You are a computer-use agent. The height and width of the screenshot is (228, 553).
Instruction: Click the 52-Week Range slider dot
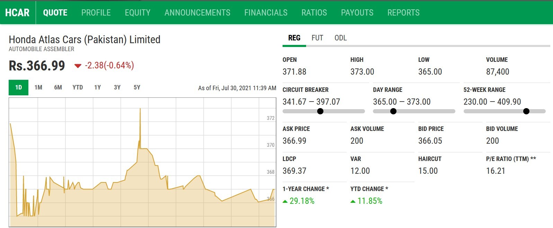526,111
